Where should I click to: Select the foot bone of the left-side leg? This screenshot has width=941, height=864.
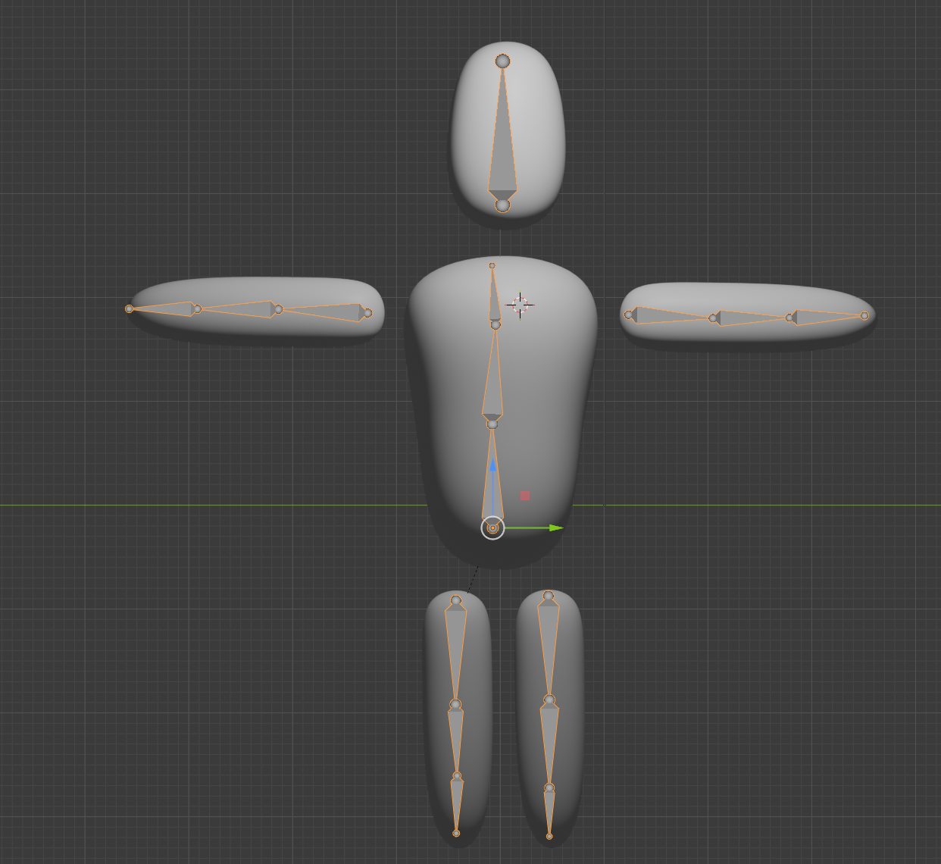pos(456,805)
